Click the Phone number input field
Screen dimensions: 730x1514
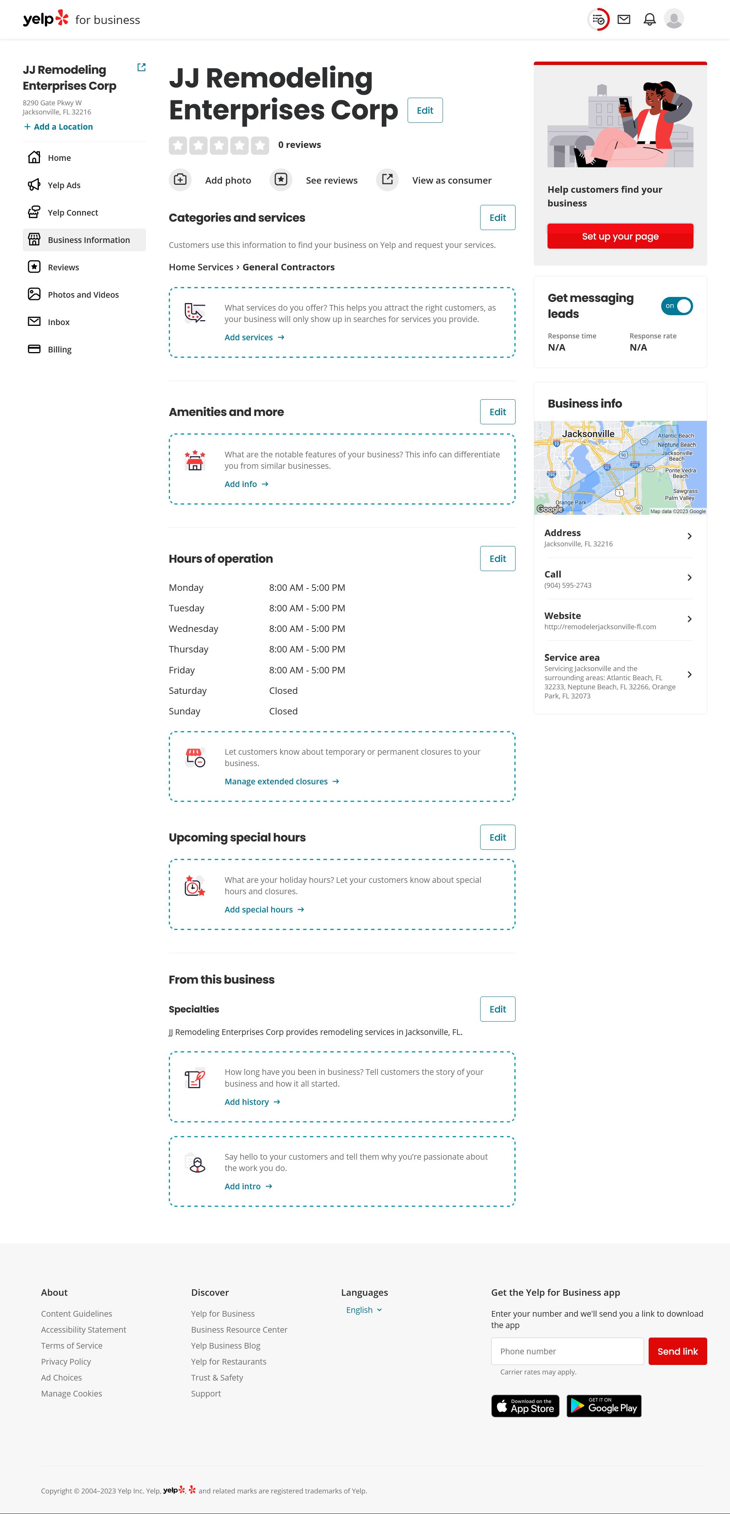click(567, 1351)
